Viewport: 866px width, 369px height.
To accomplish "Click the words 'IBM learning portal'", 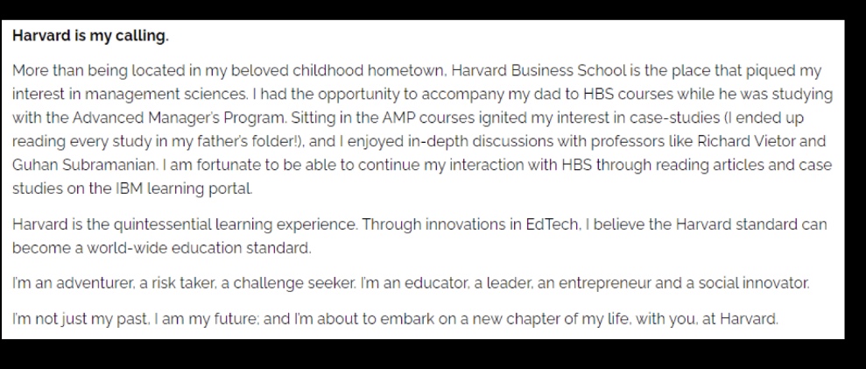I will tap(183, 188).
